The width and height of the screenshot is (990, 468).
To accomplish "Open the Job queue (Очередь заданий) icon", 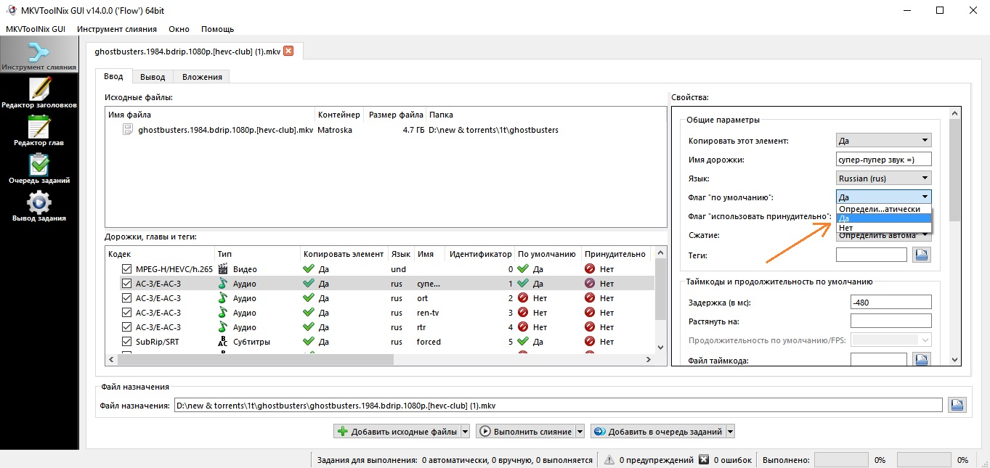I will pyautogui.click(x=38, y=167).
